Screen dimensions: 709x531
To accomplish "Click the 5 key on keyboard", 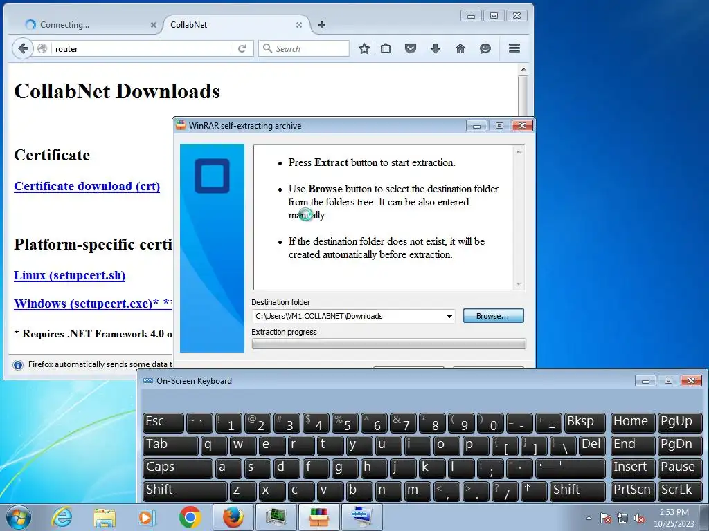I will [345, 422].
